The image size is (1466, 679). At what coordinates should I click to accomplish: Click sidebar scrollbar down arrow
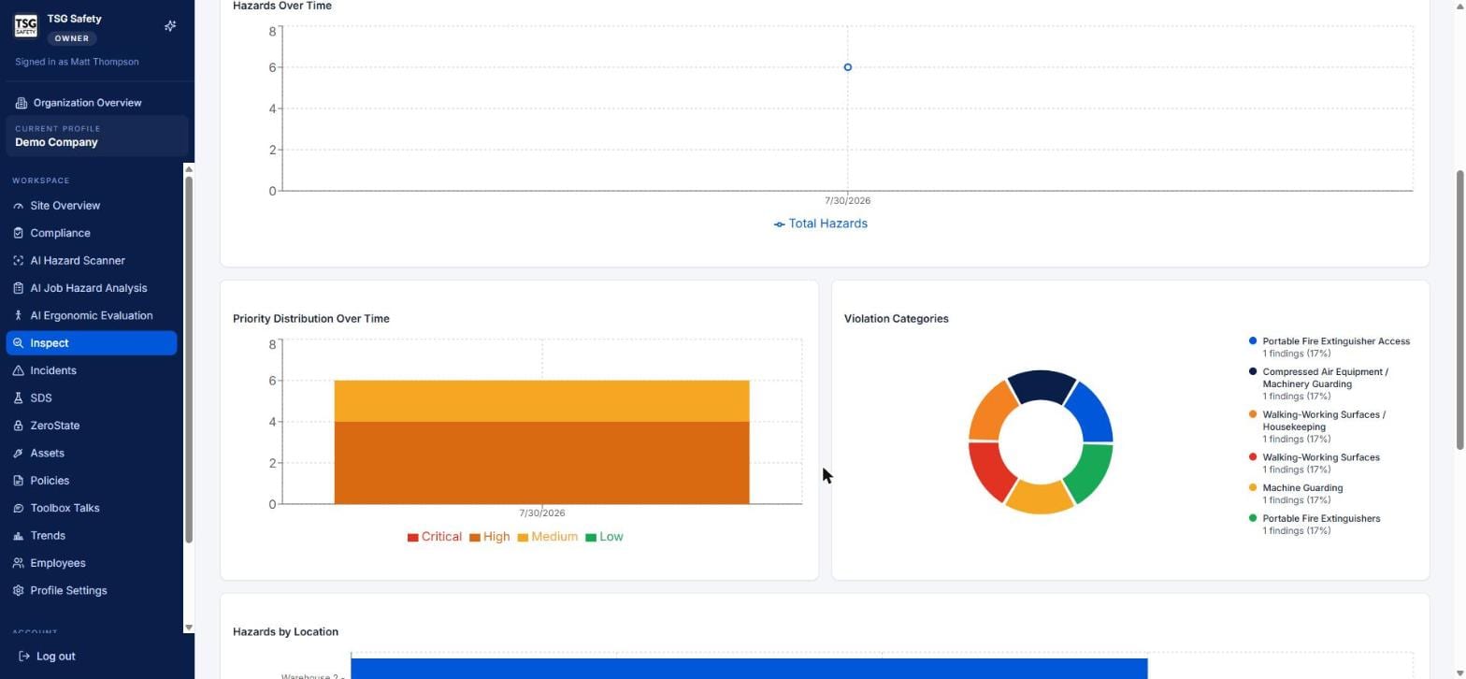click(x=189, y=628)
